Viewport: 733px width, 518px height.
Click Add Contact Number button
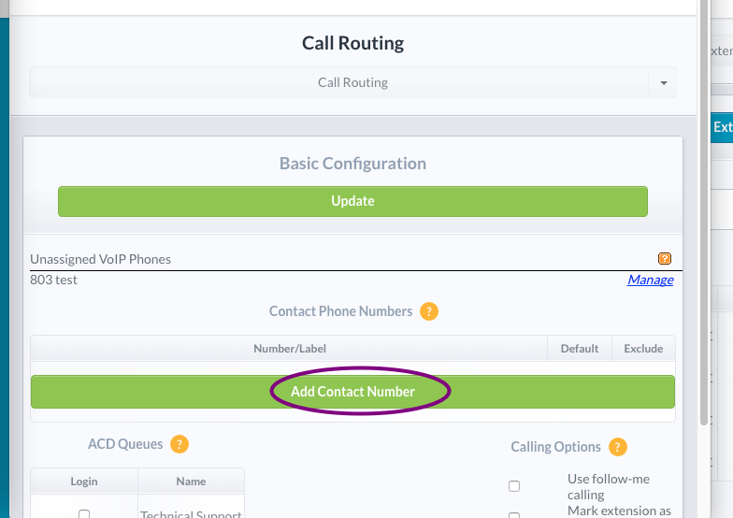[x=352, y=392]
